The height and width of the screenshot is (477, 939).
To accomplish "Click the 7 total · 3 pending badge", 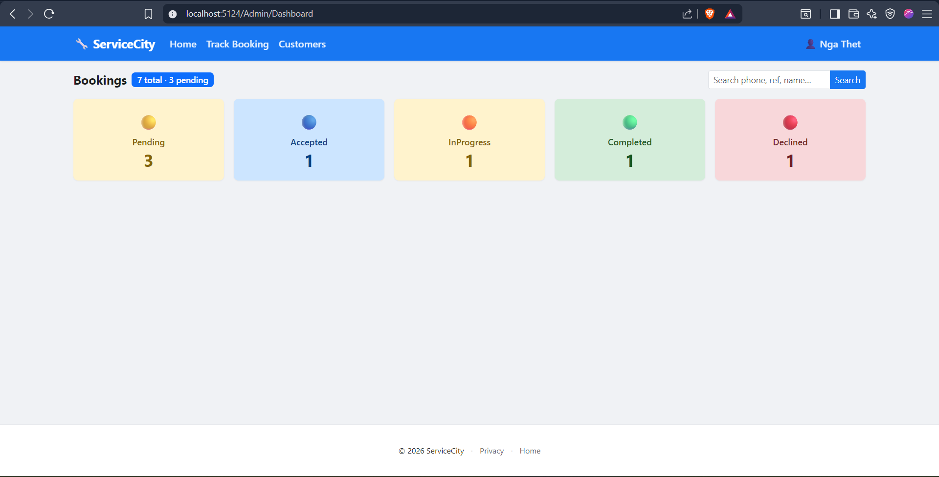I will (173, 80).
